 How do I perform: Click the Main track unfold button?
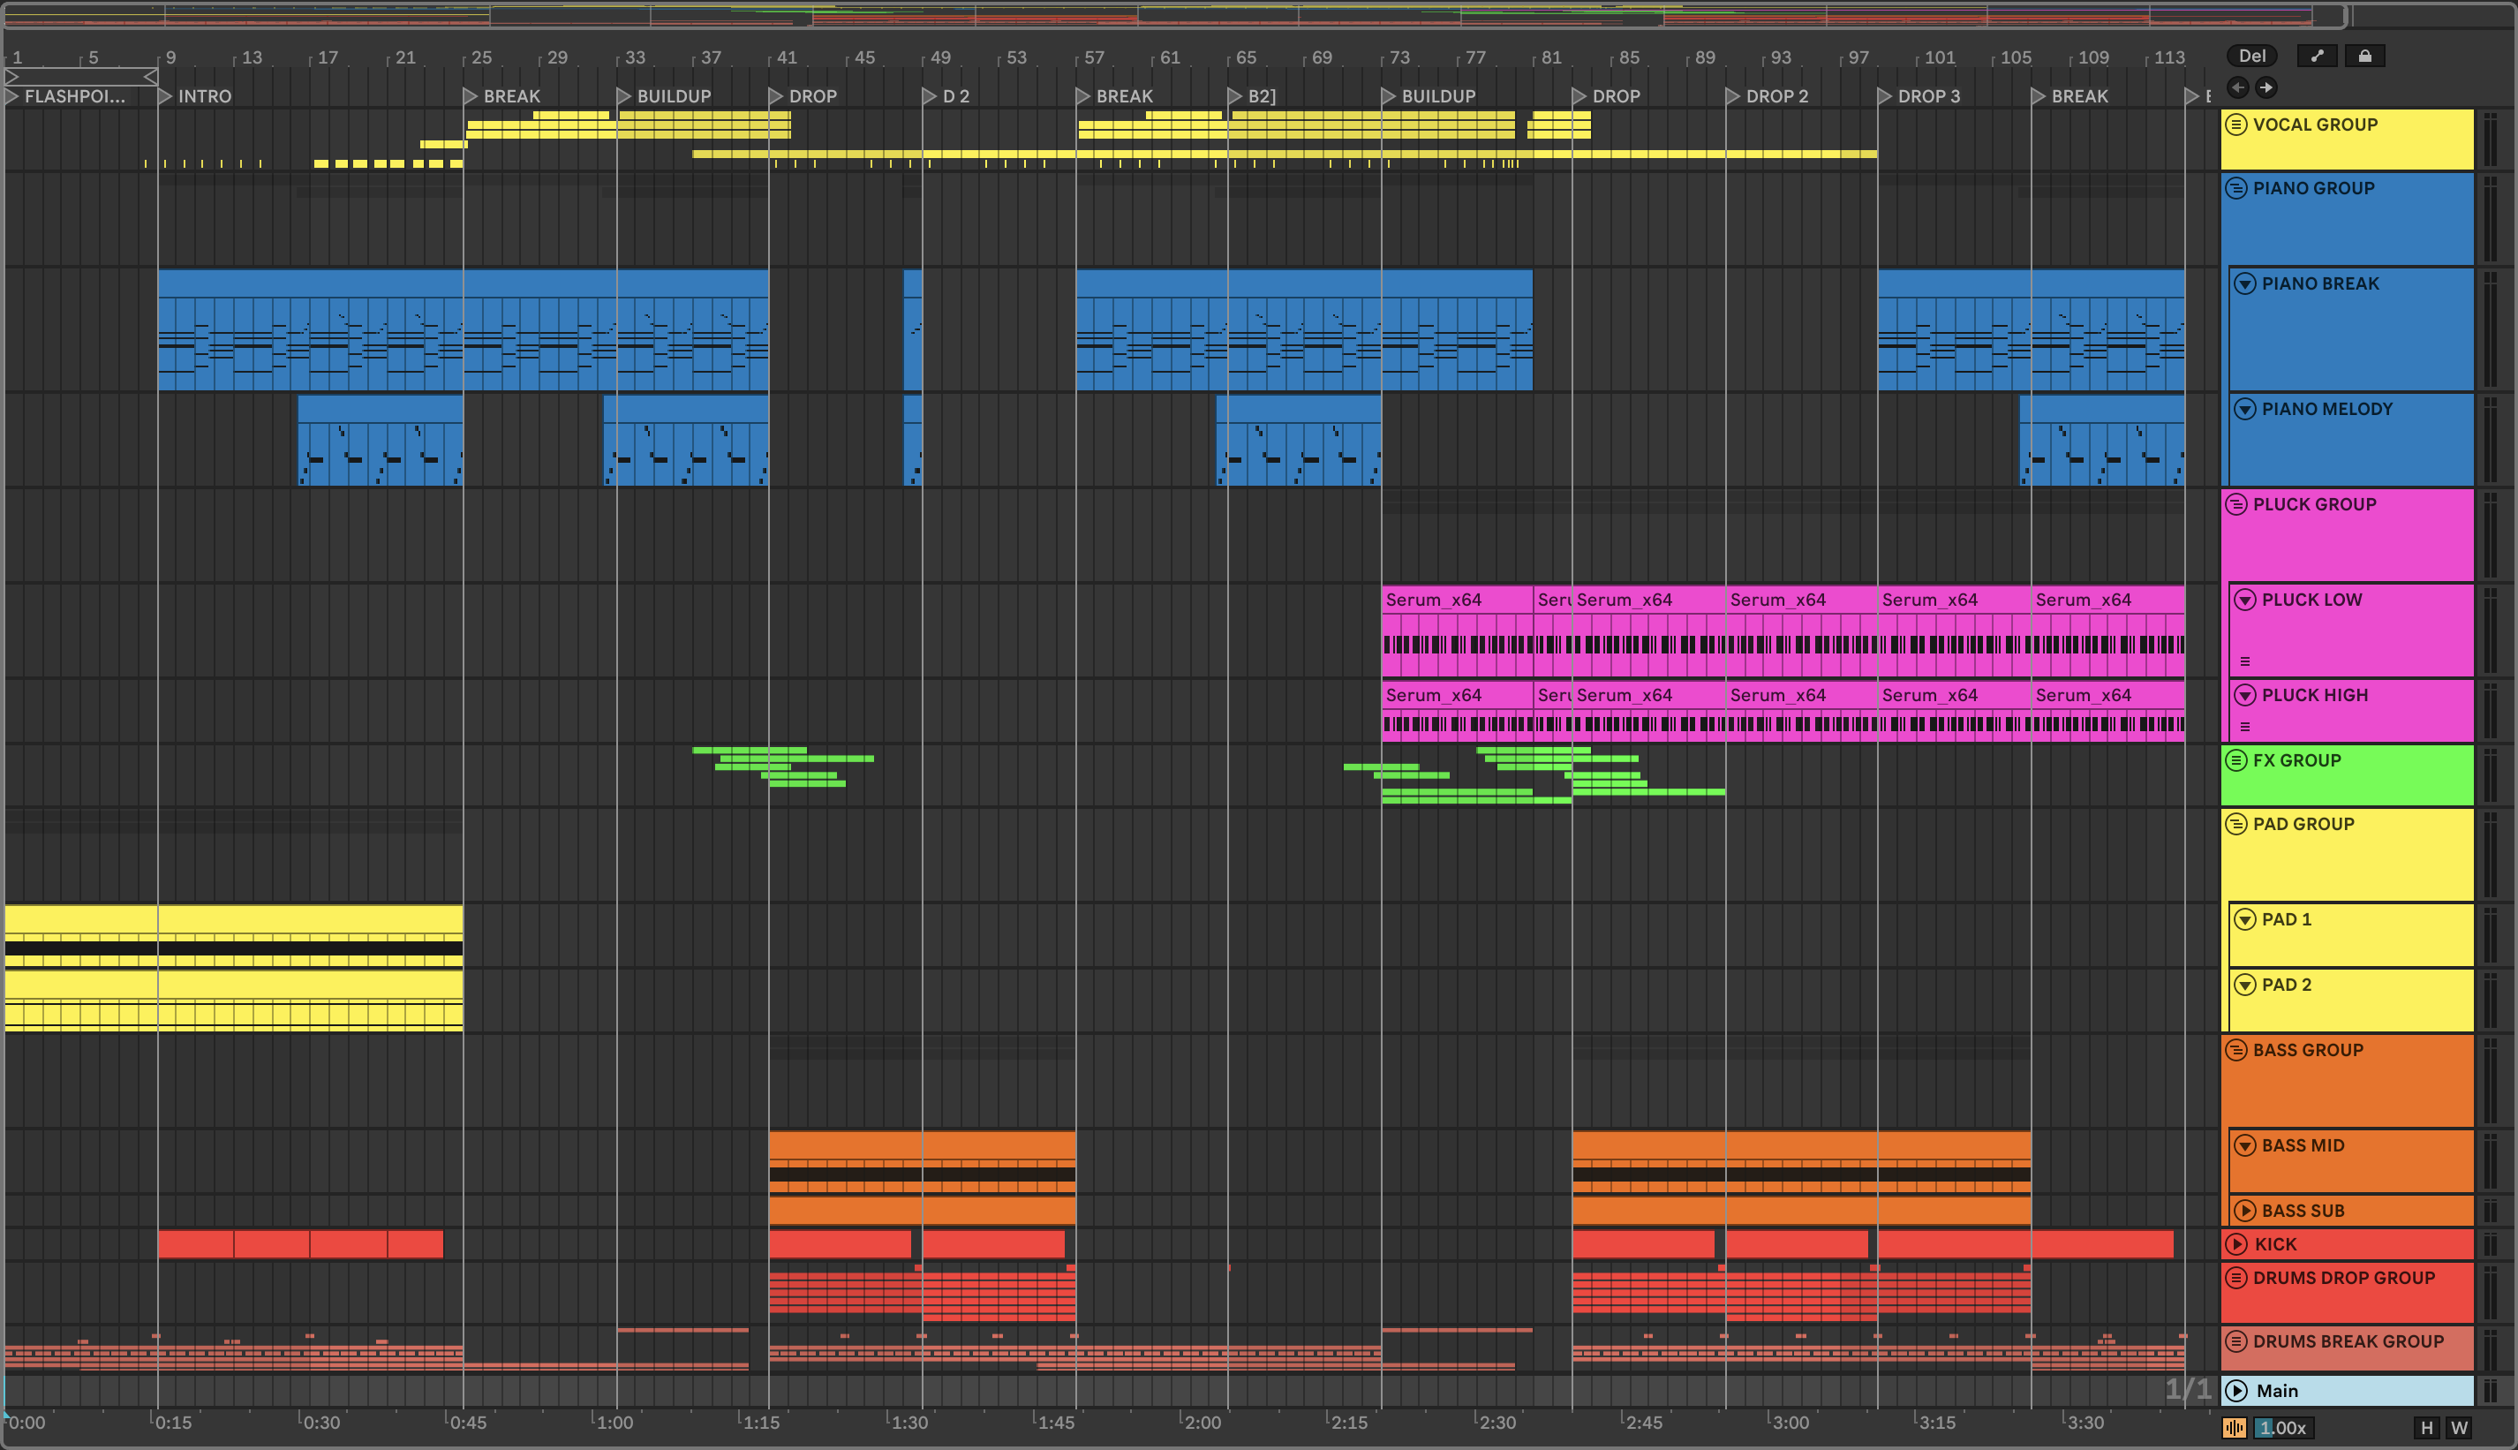point(2236,1390)
